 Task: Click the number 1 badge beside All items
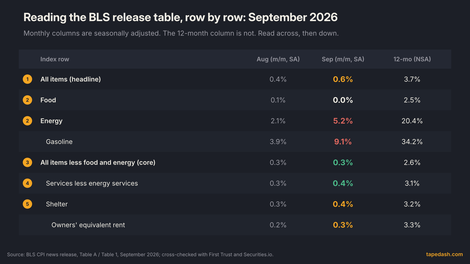(28, 79)
